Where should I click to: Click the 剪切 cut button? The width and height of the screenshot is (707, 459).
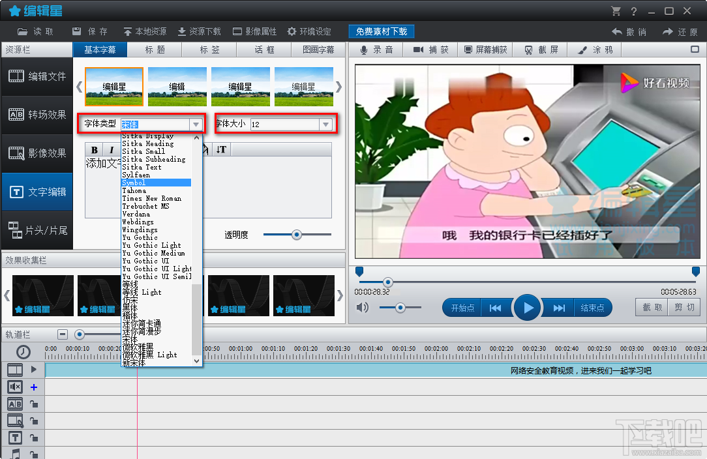click(684, 308)
